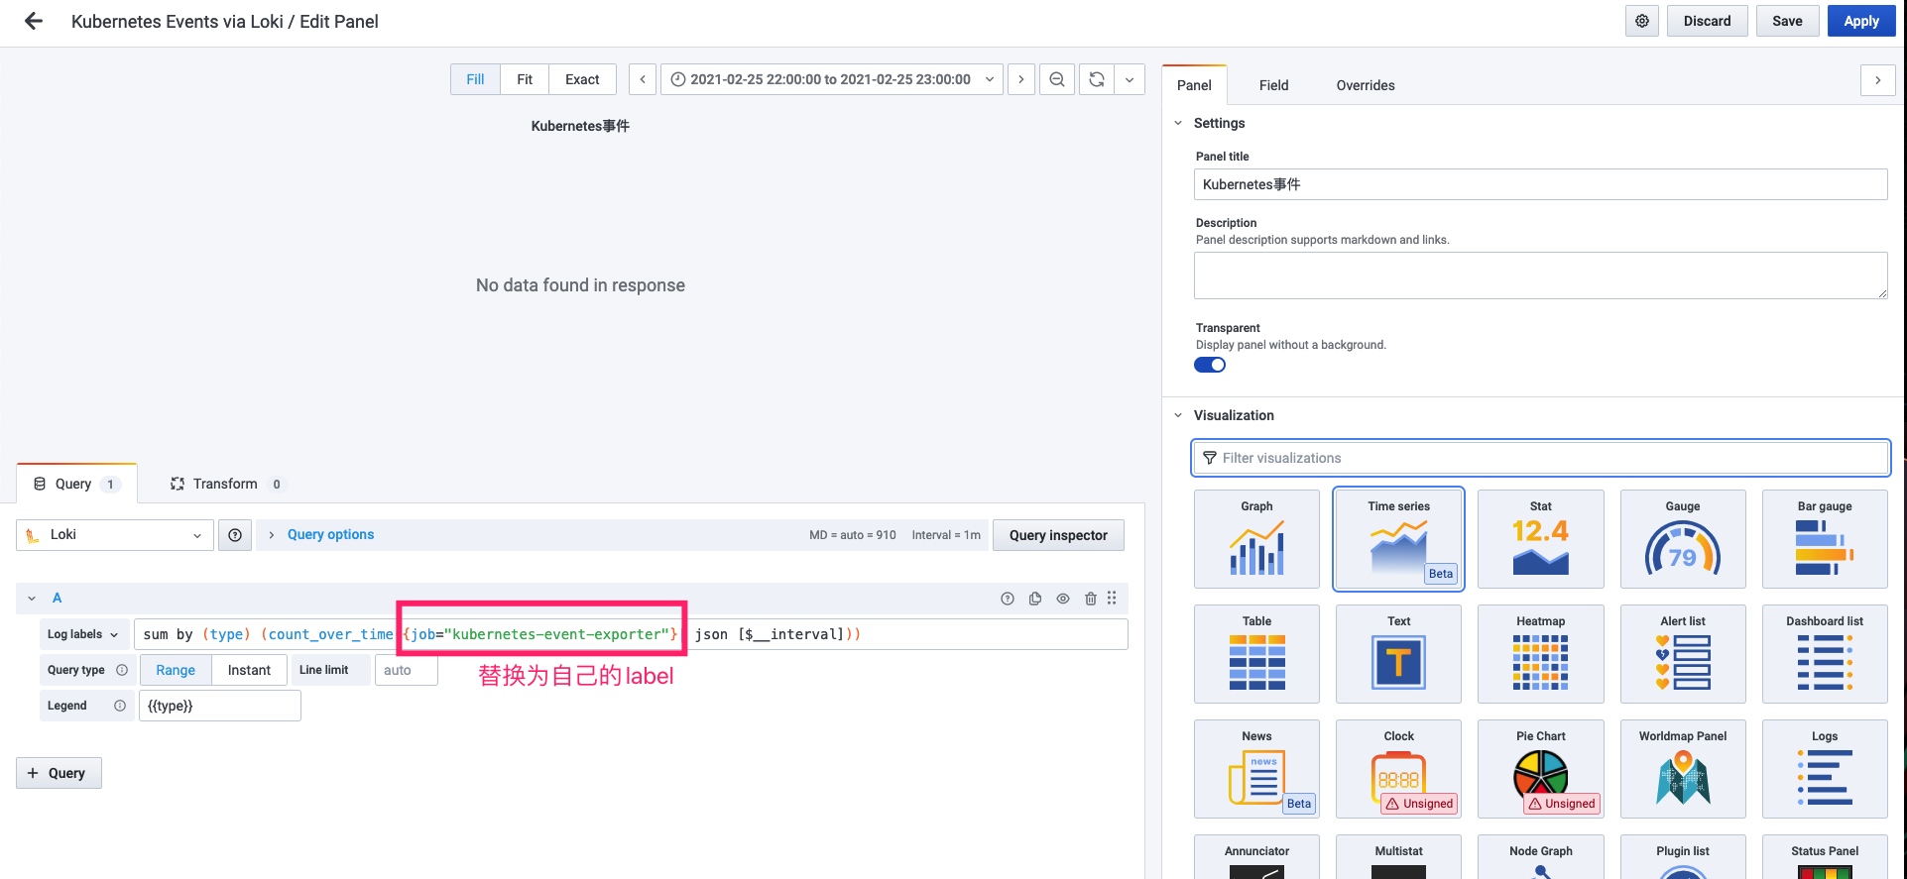Select Text visualization
Viewport: 1907px width, 879px height.
[x=1398, y=654]
